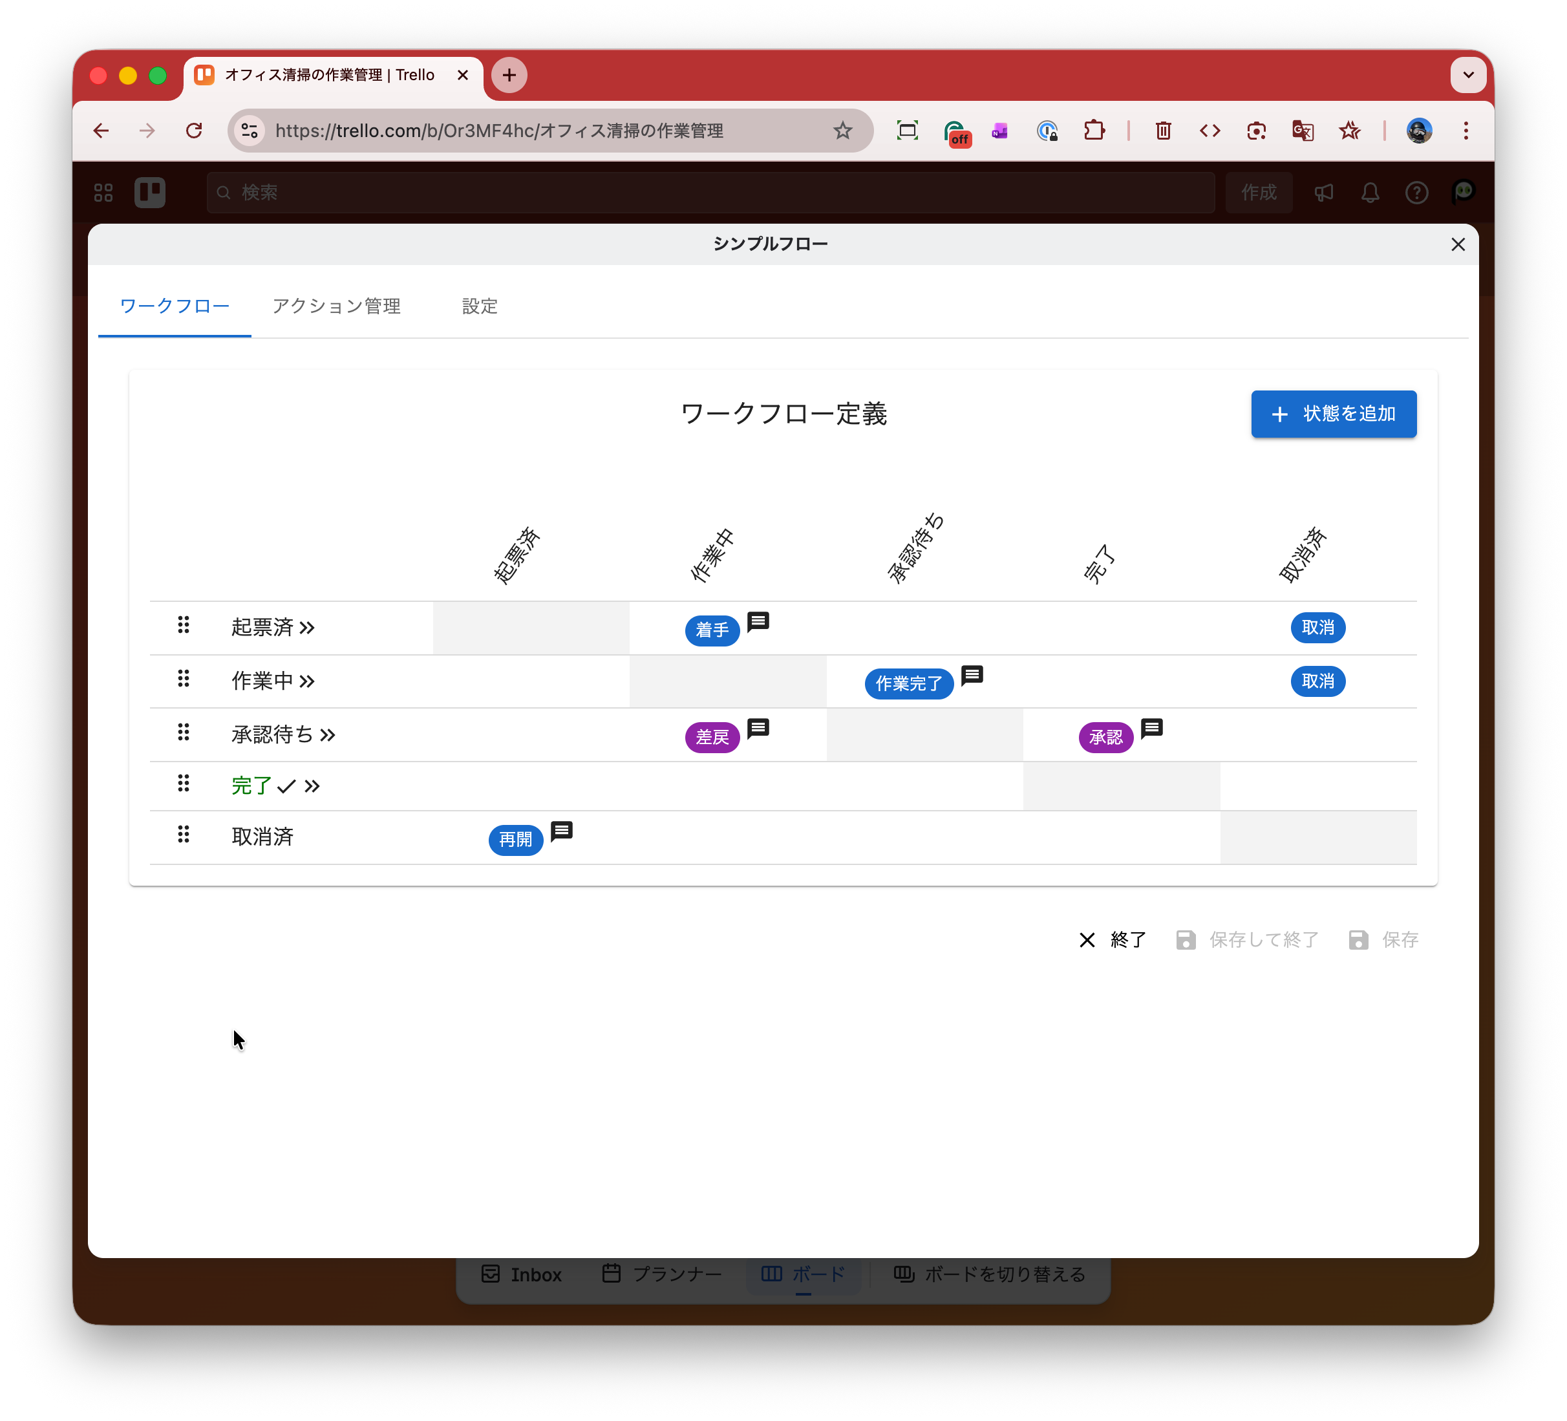Screen dimensions: 1567x1421
Task: Click comment icon beside 作業完了 chip
Action: click(972, 675)
